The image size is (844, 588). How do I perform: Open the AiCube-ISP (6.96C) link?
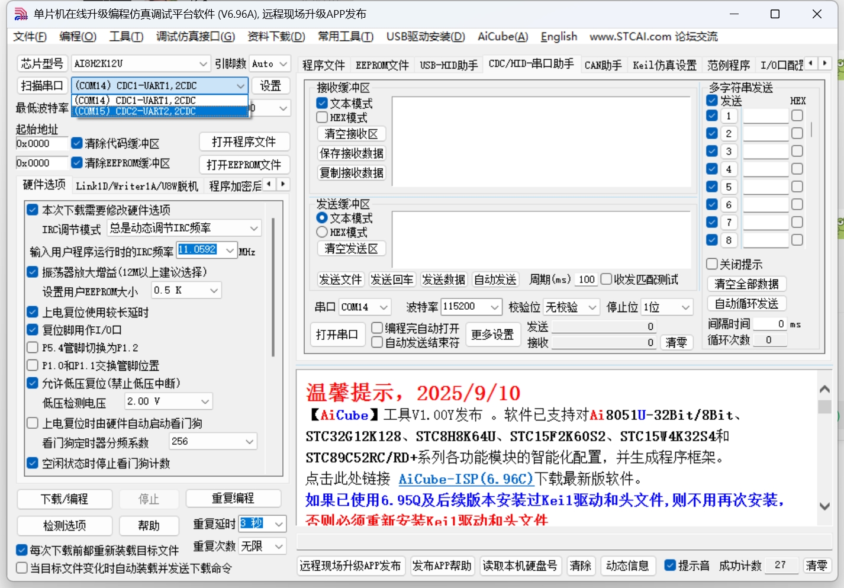click(466, 478)
